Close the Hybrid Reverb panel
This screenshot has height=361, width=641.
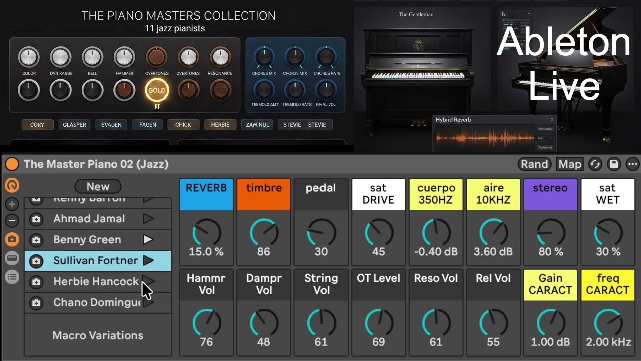[x=552, y=120]
